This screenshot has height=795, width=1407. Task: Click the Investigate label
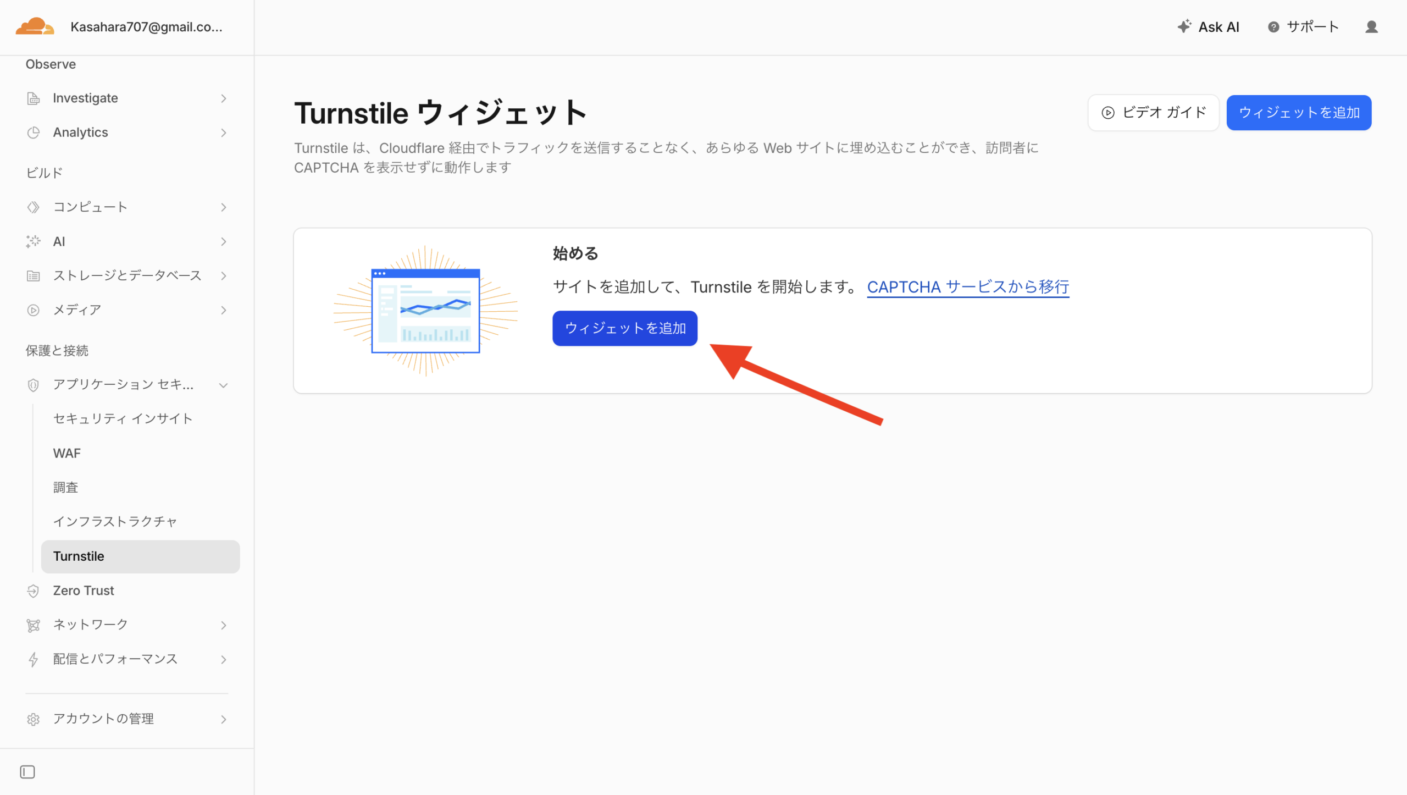(85, 98)
